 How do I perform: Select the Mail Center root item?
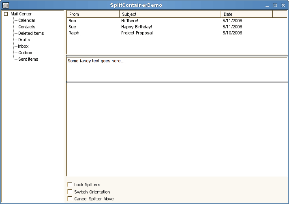(21, 14)
